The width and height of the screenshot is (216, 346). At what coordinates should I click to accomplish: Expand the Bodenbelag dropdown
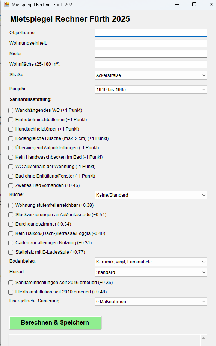(x=151, y=262)
